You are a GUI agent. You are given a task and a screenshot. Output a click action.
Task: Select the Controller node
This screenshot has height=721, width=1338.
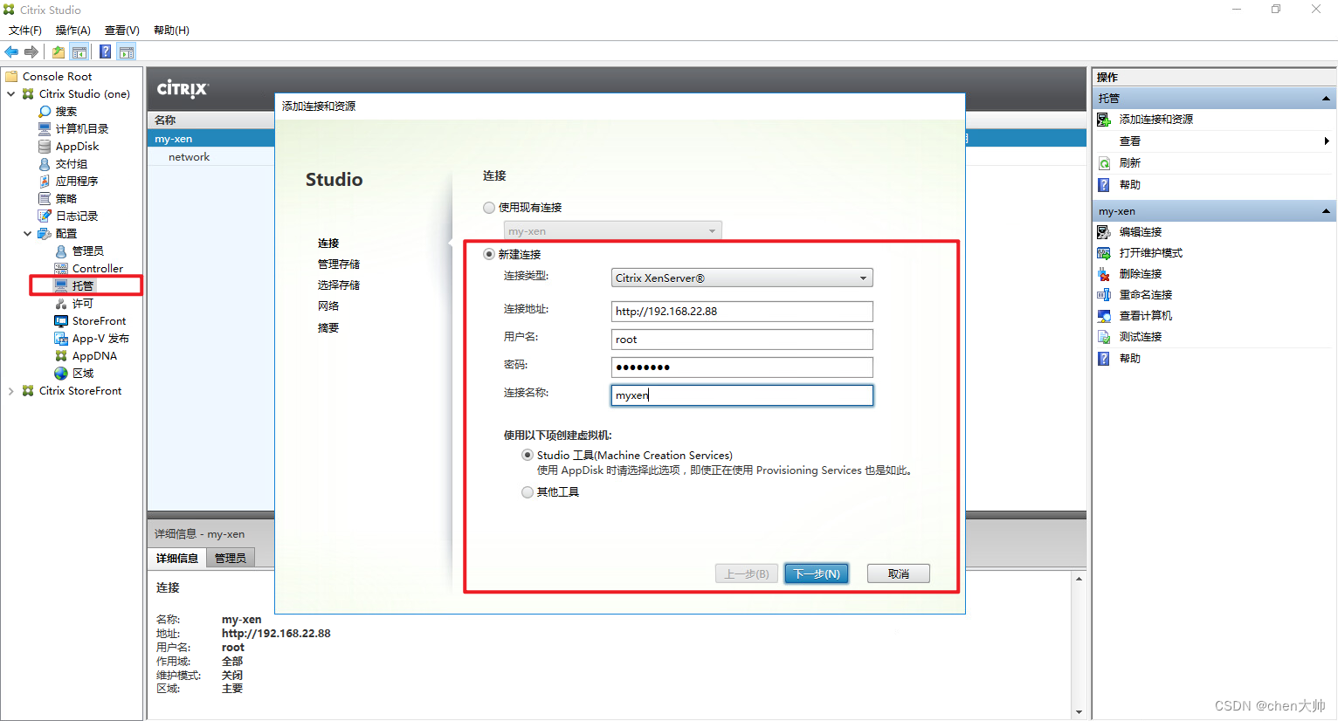(97, 269)
